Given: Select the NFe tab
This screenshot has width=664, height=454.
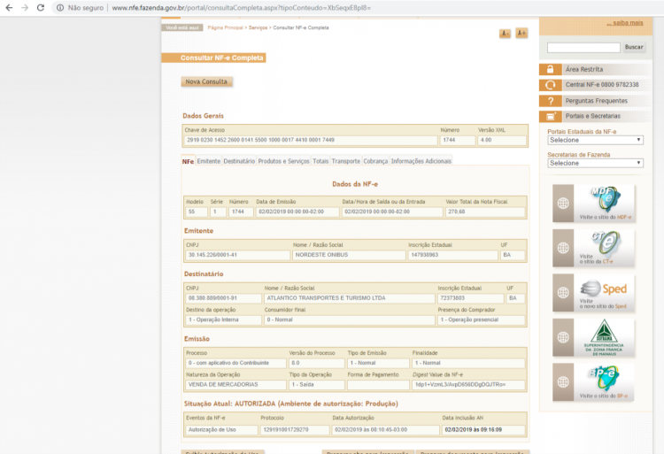Looking at the screenshot, I should coord(188,161).
